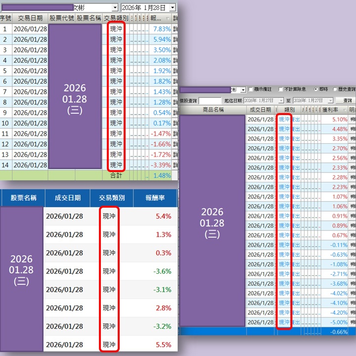This screenshot has width=356, height=356.
Task: Click the 7.83% return cell in row 1
Action: pos(160,29)
